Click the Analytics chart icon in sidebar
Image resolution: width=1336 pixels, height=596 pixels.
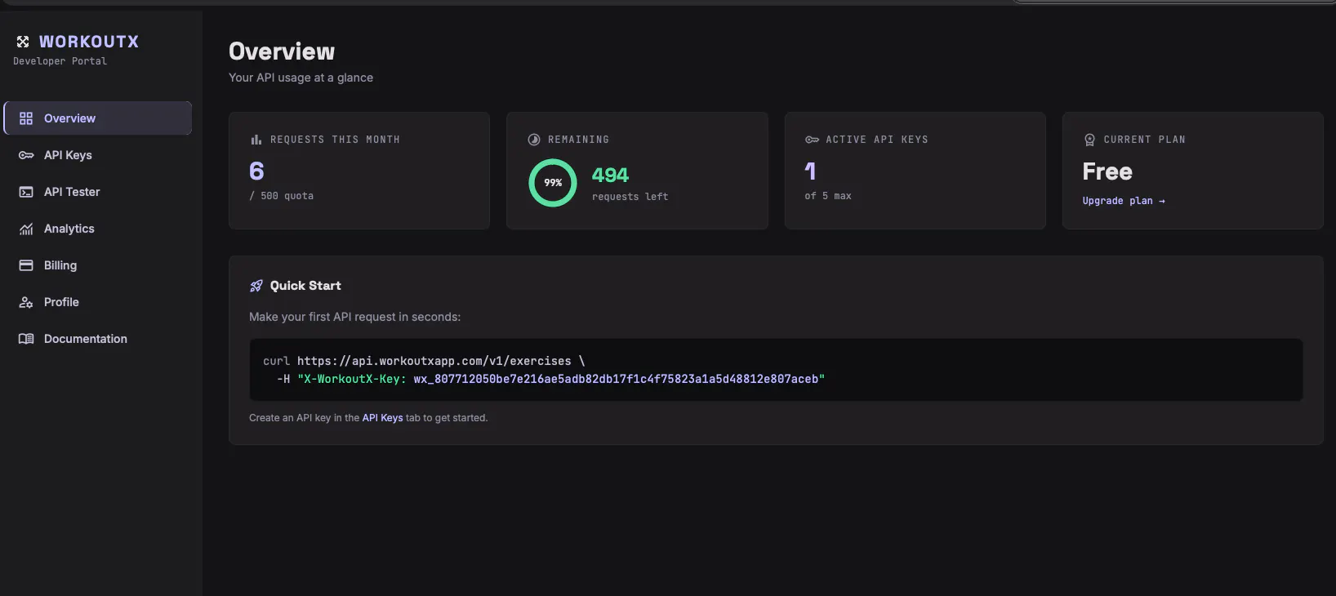click(x=26, y=229)
